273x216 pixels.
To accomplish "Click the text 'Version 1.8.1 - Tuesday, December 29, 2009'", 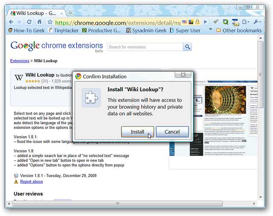I will (x=58, y=176).
